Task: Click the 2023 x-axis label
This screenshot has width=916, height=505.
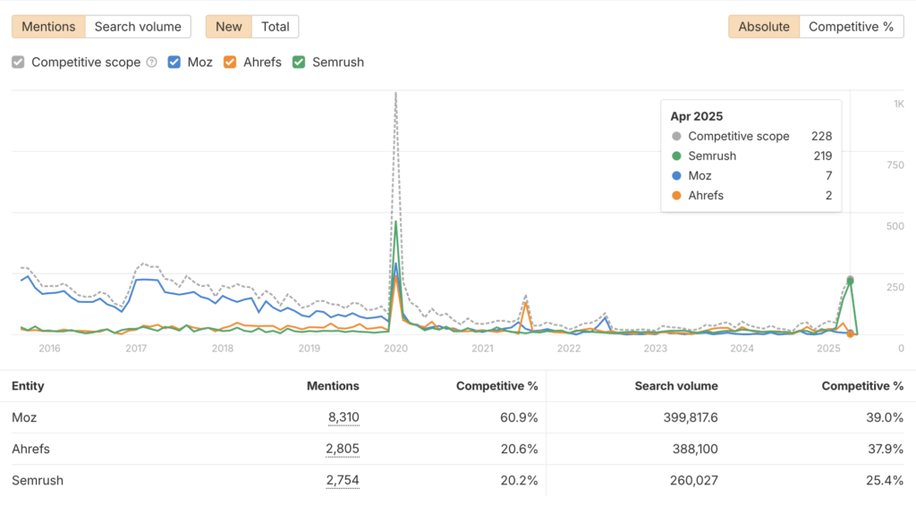Action: (656, 349)
